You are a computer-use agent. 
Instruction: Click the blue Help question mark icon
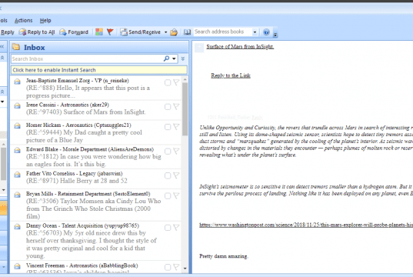click(266, 32)
